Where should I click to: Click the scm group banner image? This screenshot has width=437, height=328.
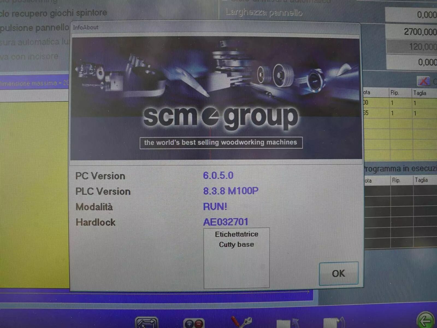pos(216,98)
